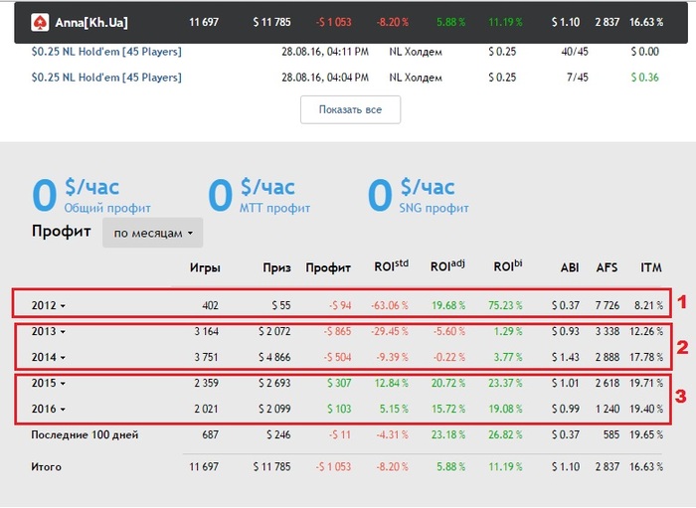696x508 pixels.
Task: Open first $0.25 NL Hold'em tournament link
Action: pyautogui.click(x=105, y=51)
